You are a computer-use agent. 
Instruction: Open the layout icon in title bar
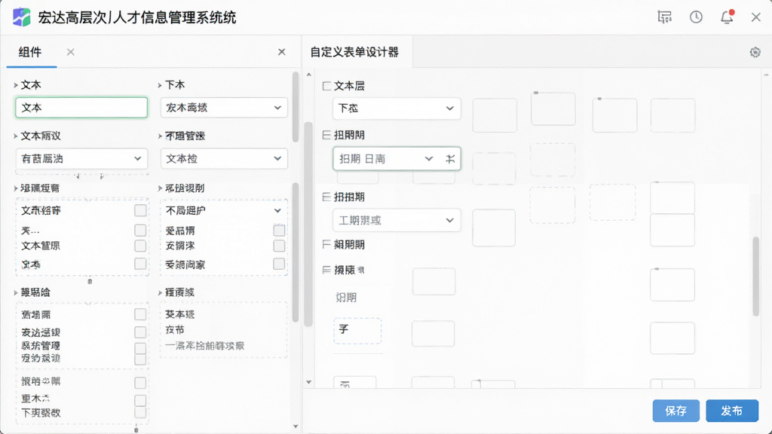(x=664, y=17)
